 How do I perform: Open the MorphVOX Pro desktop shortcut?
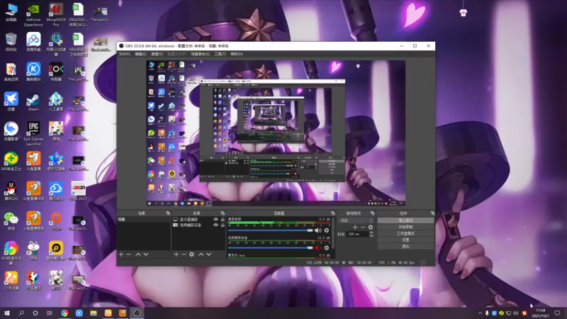(x=56, y=14)
